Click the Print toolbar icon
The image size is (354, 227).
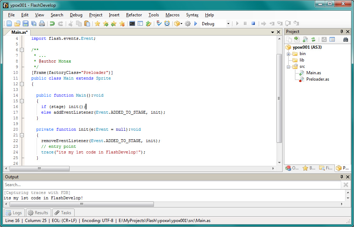(42, 24)
